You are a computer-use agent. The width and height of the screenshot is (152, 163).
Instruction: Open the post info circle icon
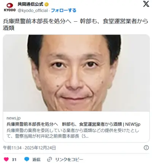coord(146,148)
